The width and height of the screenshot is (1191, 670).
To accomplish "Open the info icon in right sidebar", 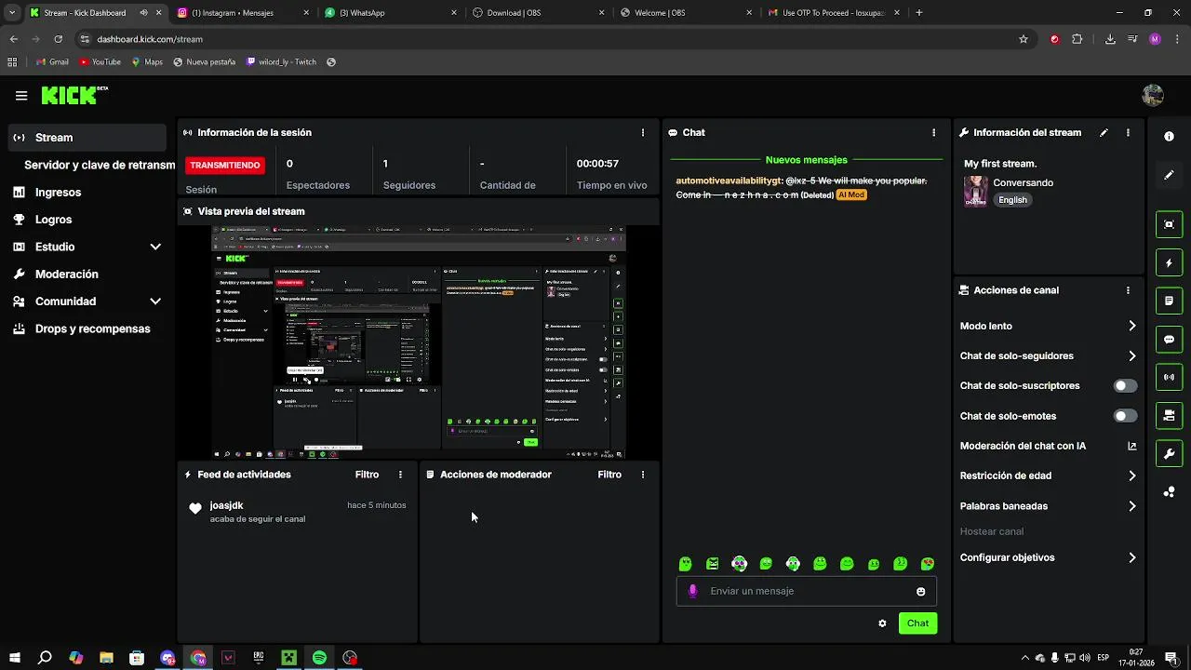I will 1169,136.
